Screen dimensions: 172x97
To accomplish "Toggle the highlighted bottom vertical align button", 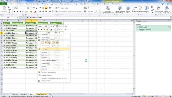I will [x=46, y=8].
